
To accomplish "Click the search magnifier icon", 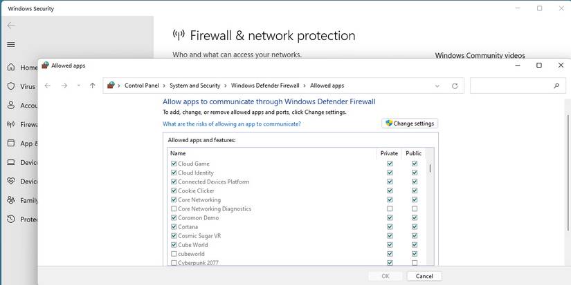I will (x=556, y=86).
